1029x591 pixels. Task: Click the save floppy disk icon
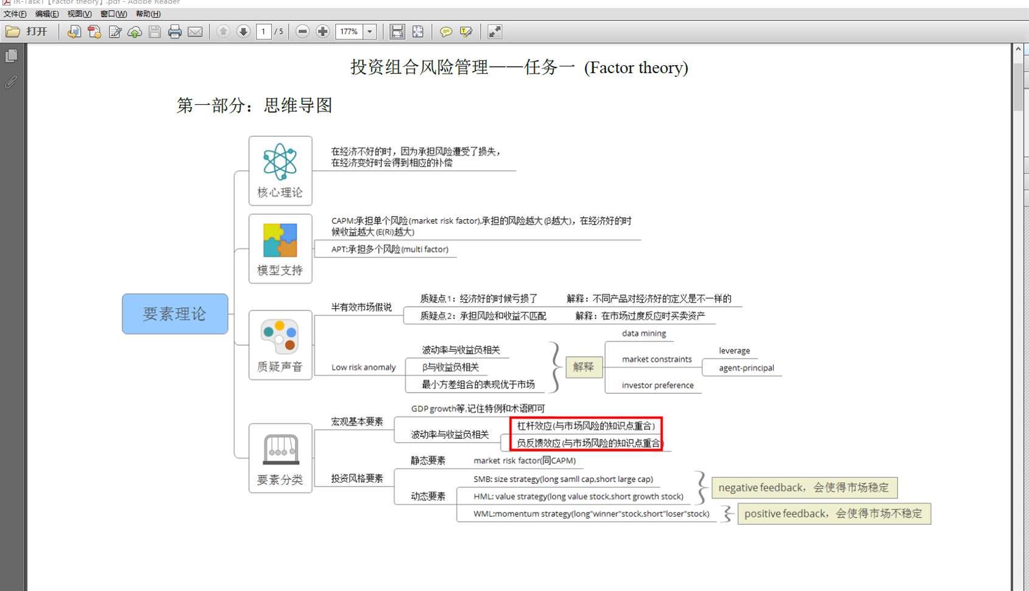155,32
